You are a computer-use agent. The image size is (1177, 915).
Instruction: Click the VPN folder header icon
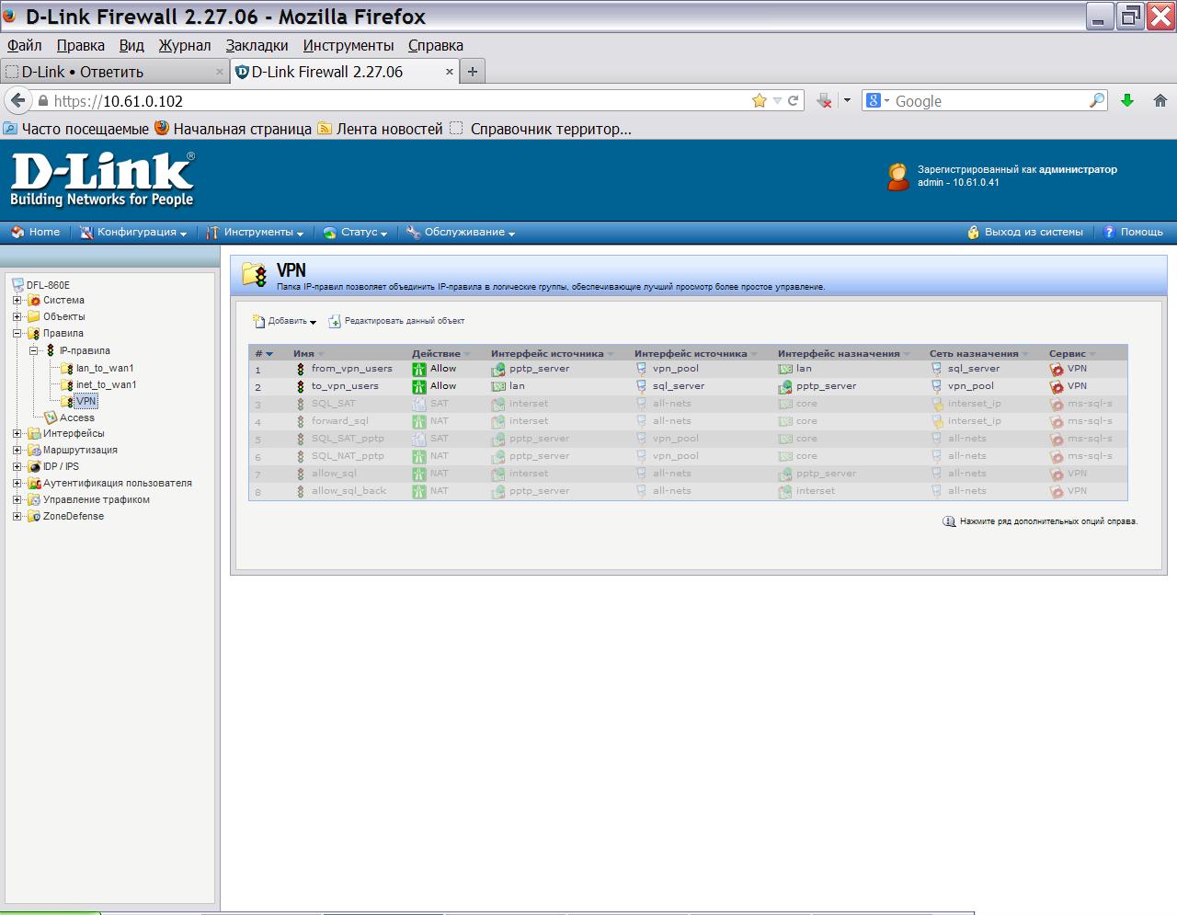tap(254, 274)
